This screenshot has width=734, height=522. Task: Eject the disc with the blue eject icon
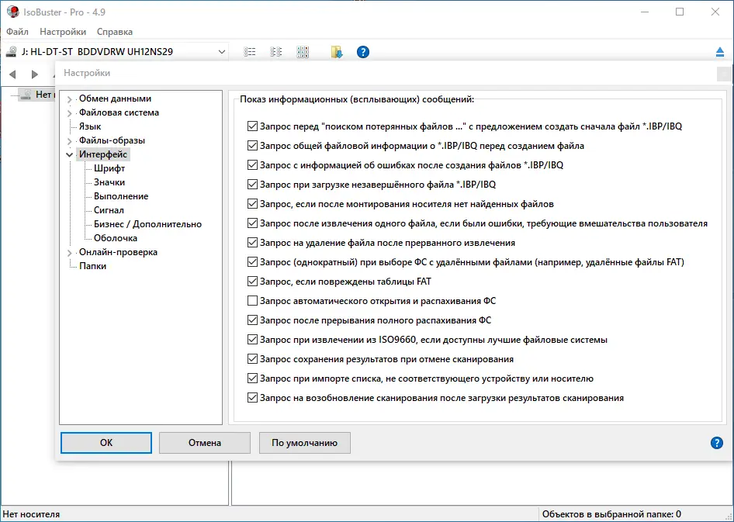coord(720,52)
